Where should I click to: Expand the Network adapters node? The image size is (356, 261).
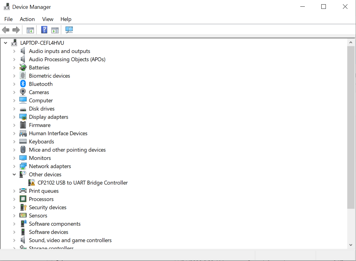click(14, 166)
